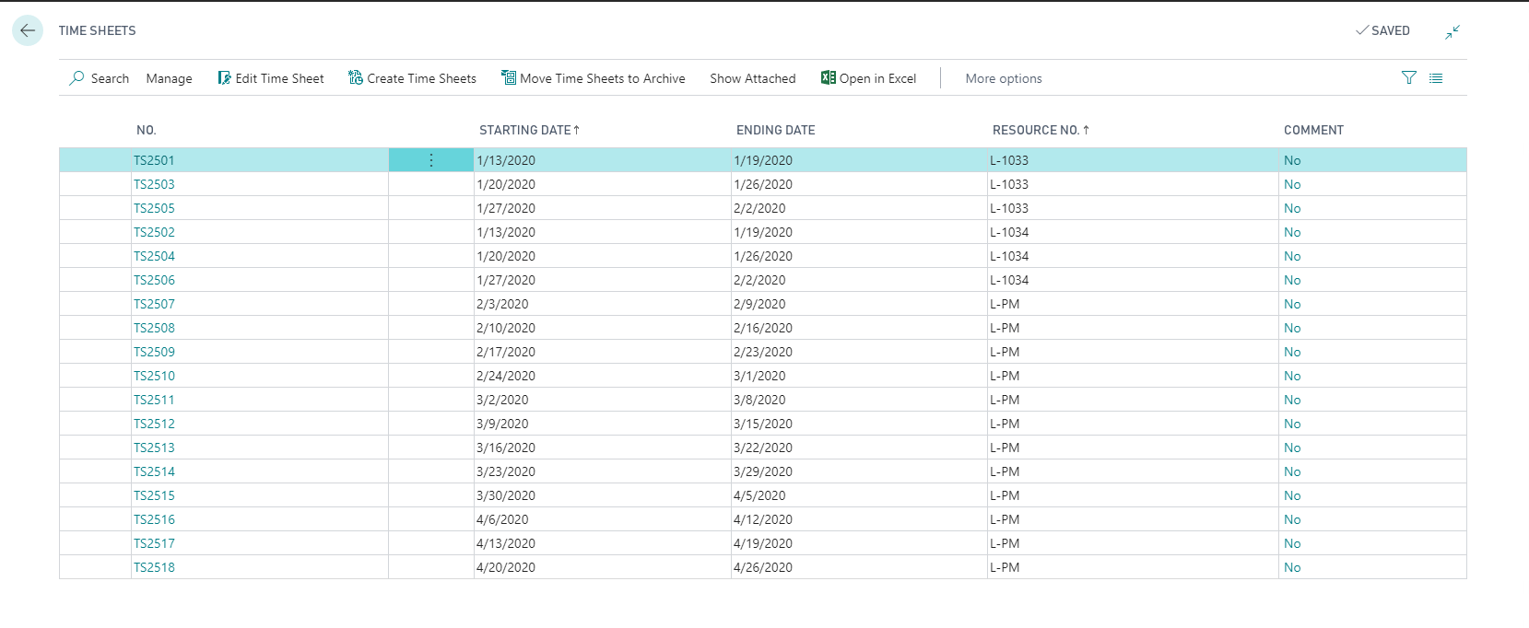Screen dimensions: 1529x628
Task: Click Move Time Sheets to Archive icon
Action: pos(508,78)
